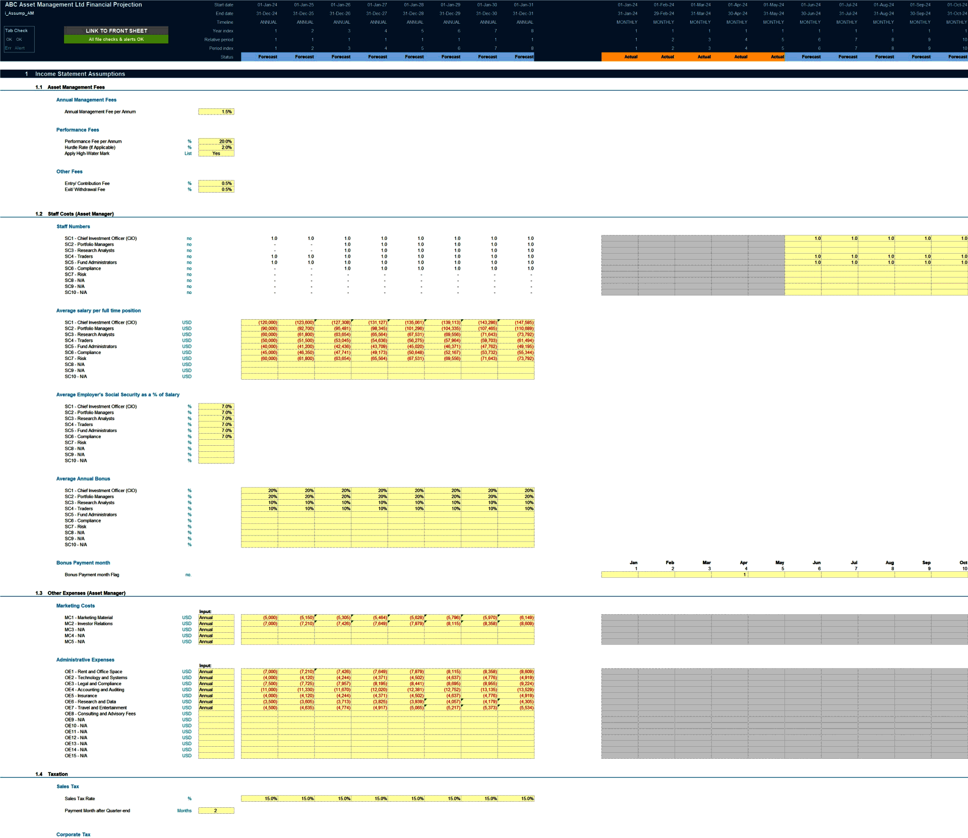Select the Tab Check status box
The height and width of the screenshot is (838, 968).
coord(19,39)
